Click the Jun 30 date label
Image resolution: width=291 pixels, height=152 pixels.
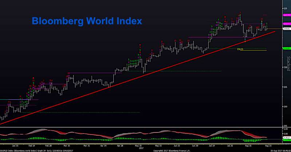(x=195, y=146)
